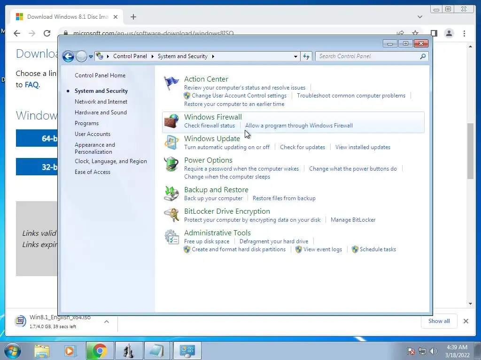Screen dimensions: 481x360
Task: Click the FAQ link on the Chrome page
Action: [x=31, y=84]
